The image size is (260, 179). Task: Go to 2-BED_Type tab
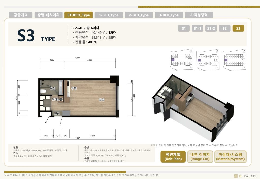[139, 15]
